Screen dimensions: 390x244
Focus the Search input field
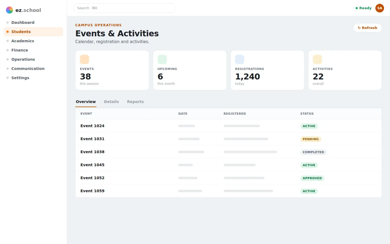coord(125,8)
